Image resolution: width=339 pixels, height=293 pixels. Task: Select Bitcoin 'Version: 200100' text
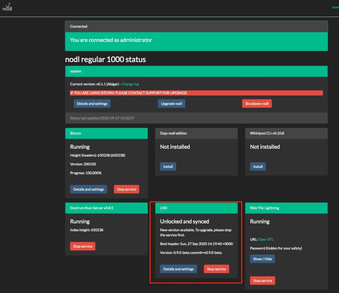tap(83, 164)
